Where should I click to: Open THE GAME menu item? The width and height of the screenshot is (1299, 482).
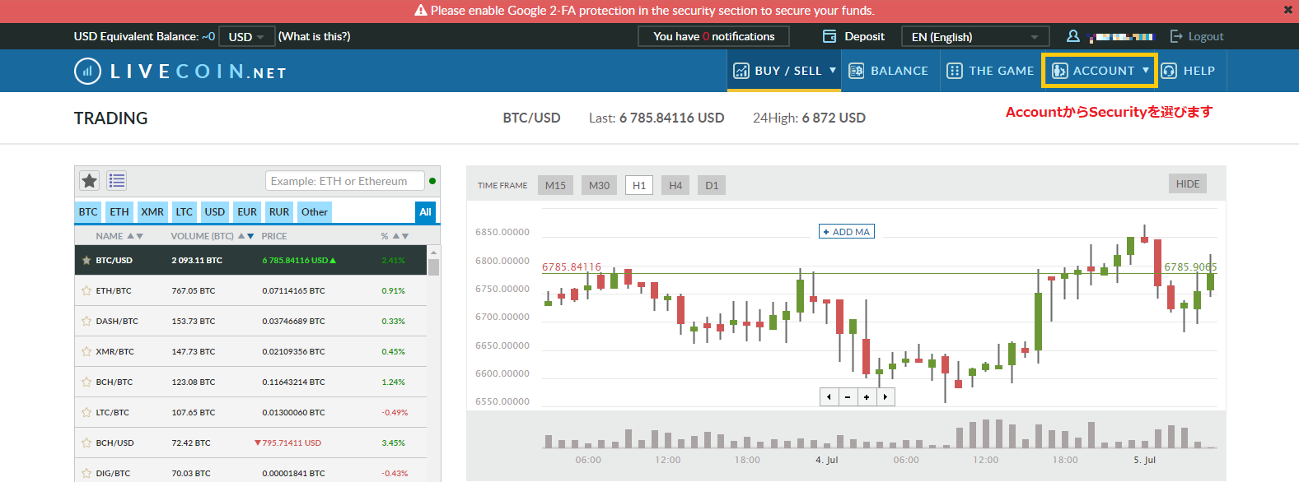1002,71
